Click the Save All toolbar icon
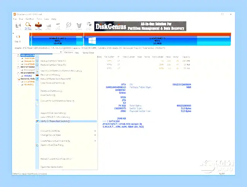Viewport: 247px width, 187px height. (x=19, y=26)
